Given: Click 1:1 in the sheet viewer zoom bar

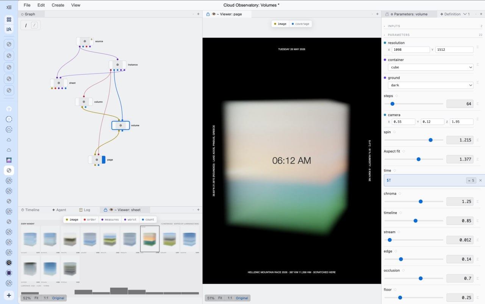Looking at the screenshot, I should click(x=46, y=298).
